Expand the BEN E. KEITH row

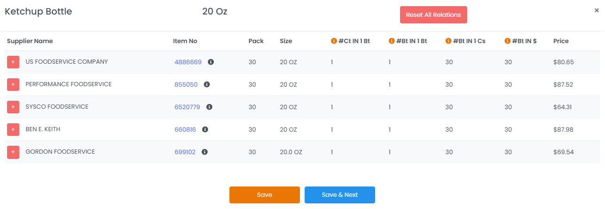(13, 129)
